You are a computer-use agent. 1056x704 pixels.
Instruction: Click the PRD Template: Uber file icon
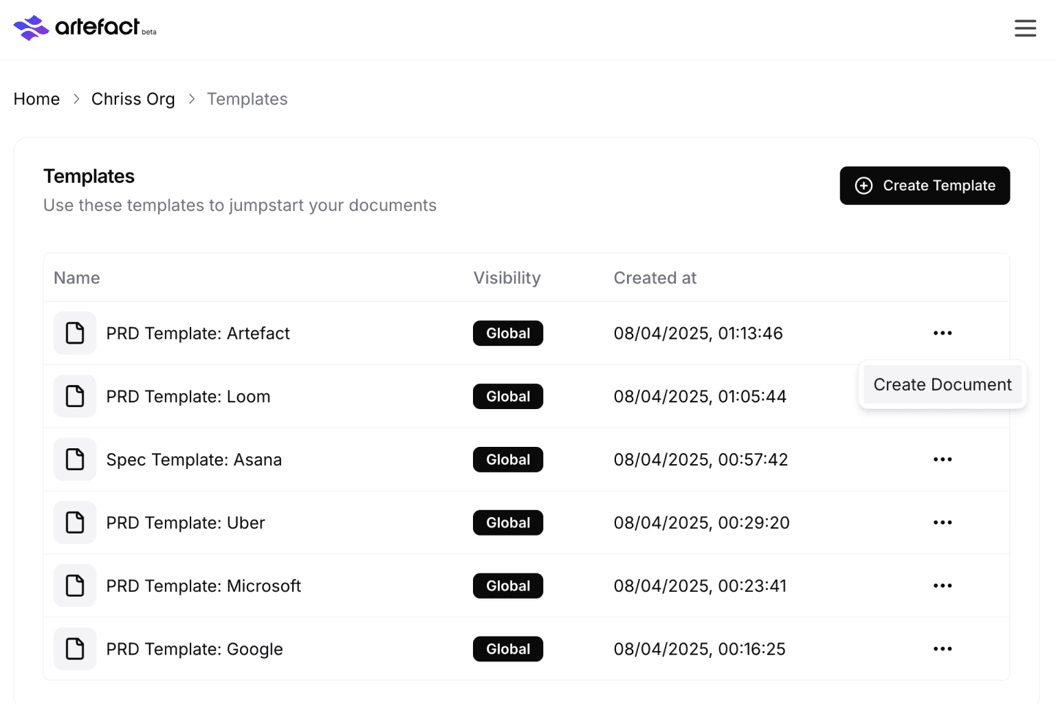[75, 522]
